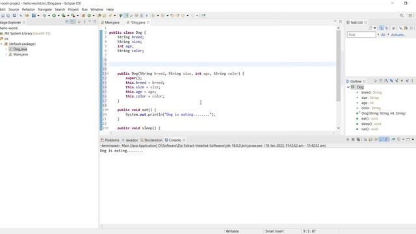Click Remove Launch X icon in Console
Viewport: 416px width, 234px height.
[x=353, y=139]
